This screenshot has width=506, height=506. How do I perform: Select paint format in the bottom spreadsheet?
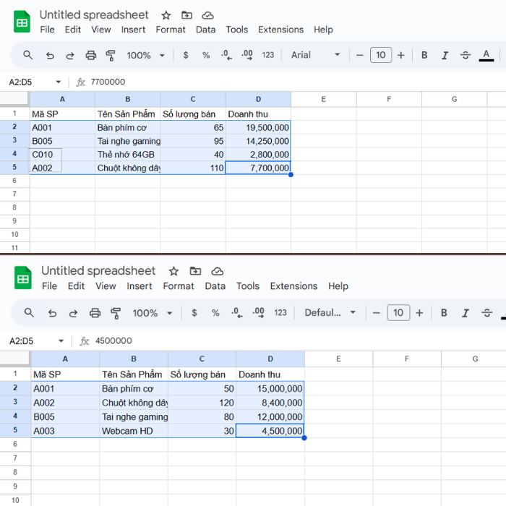[116, 313]
